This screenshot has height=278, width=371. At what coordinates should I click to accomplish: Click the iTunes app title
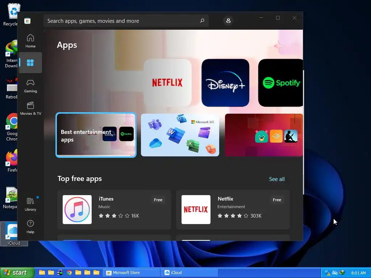pyautogui.click(x=106, y=199)
